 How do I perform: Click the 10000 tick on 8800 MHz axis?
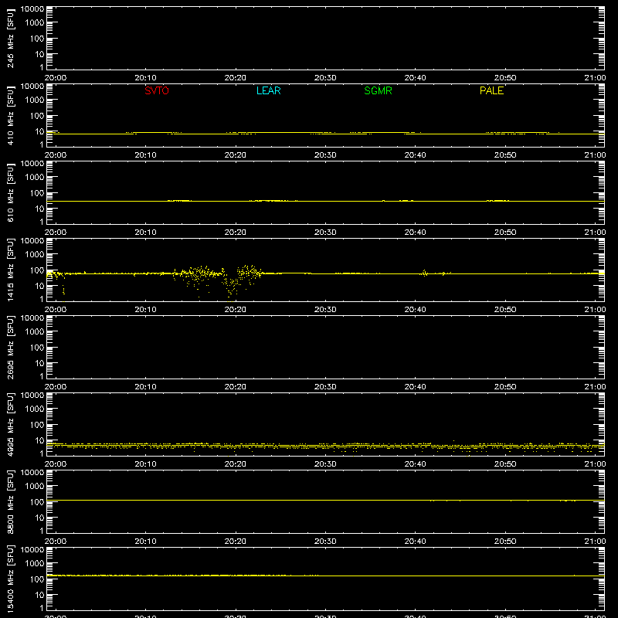pos(32,473)
